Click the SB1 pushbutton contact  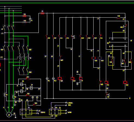pyautogui.click(x=124, y=61)
